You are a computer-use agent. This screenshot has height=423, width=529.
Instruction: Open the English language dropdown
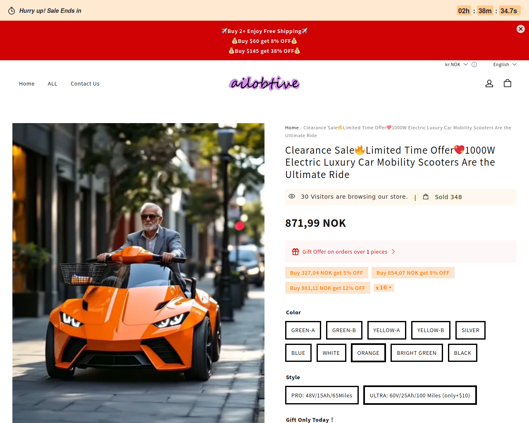pos(505,64)
